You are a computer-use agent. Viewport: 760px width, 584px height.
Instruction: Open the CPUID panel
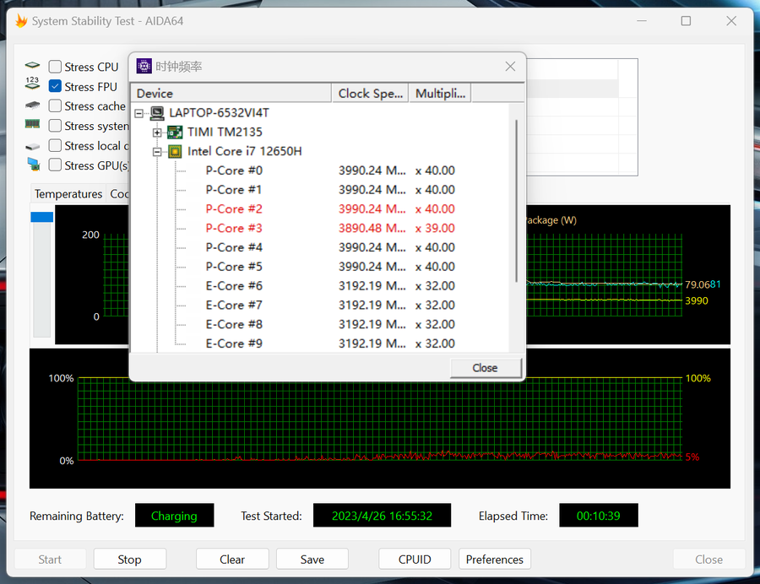coord(415,559)
